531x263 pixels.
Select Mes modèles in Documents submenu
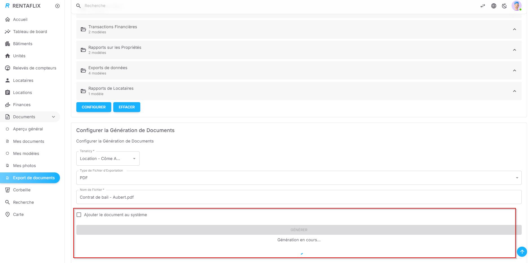[x=26, y=154]
